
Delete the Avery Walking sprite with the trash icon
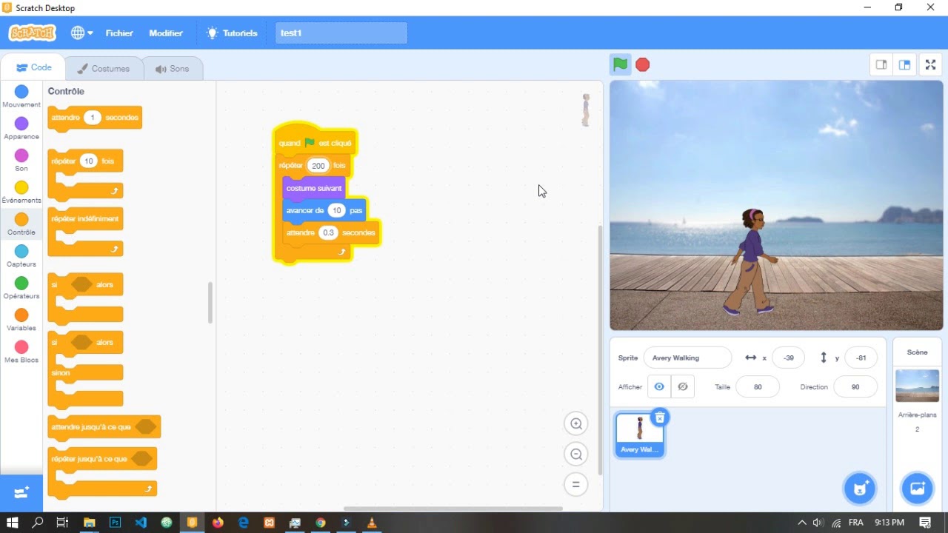(660, 418)
